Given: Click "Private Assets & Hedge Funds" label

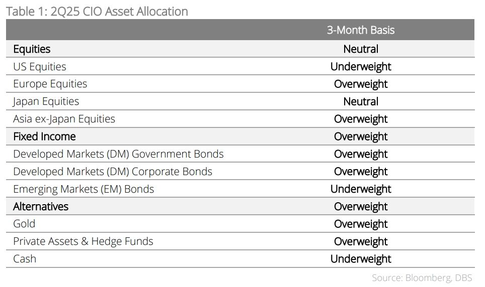Looking at the screenshot, I should tap(83, 241).
